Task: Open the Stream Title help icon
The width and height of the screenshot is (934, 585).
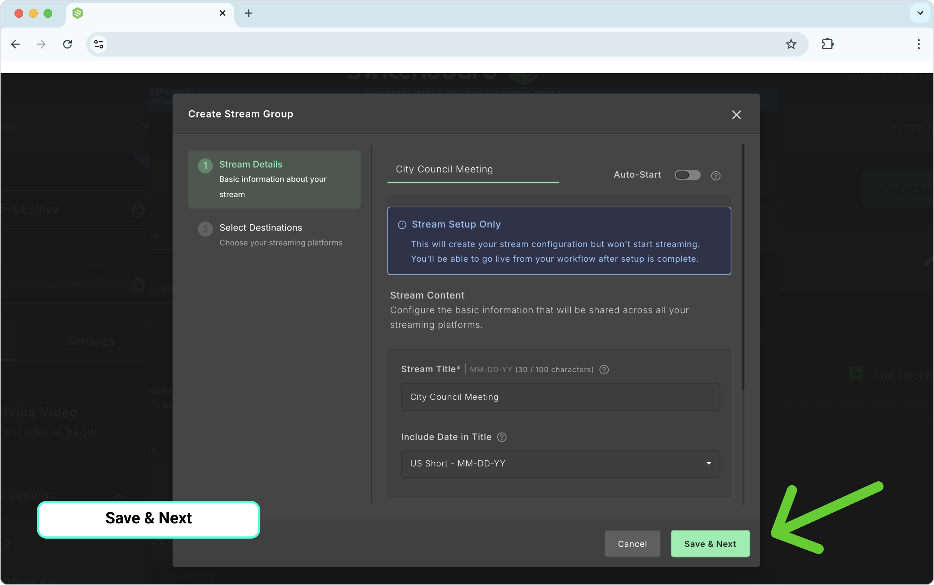Action: (604, 369)
